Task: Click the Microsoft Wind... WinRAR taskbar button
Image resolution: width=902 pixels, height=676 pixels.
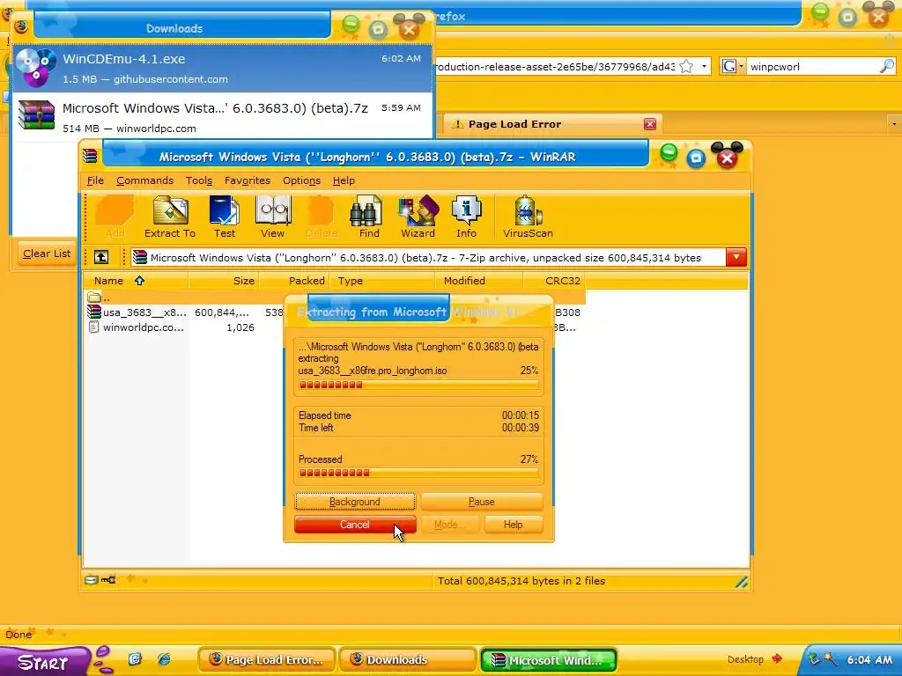Action: (x=548, y=660)
